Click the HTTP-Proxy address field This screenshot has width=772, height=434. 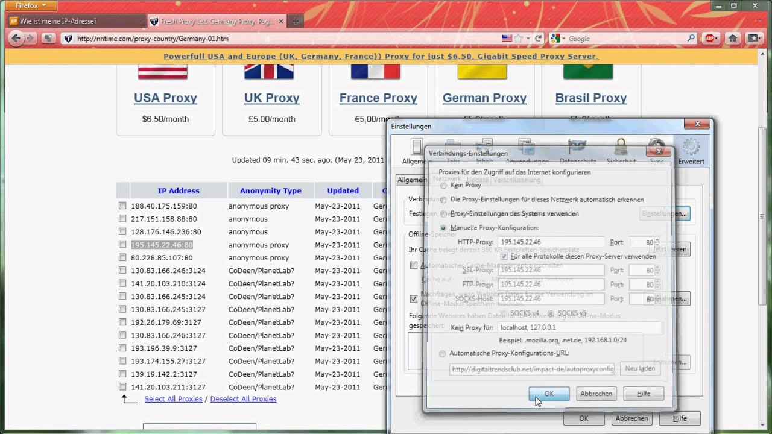coord(551,242)
